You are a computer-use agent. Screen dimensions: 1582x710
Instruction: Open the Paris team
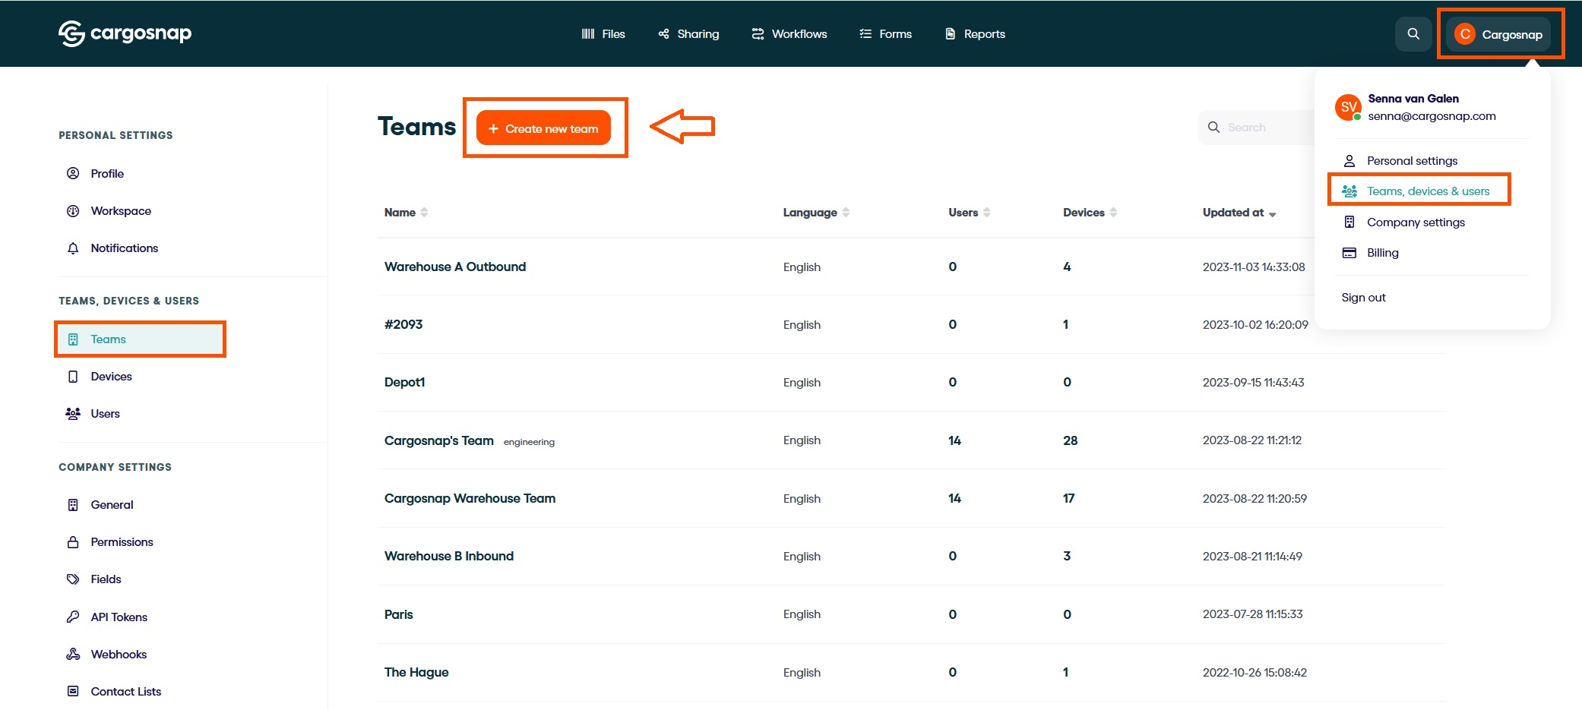(398, 614)
